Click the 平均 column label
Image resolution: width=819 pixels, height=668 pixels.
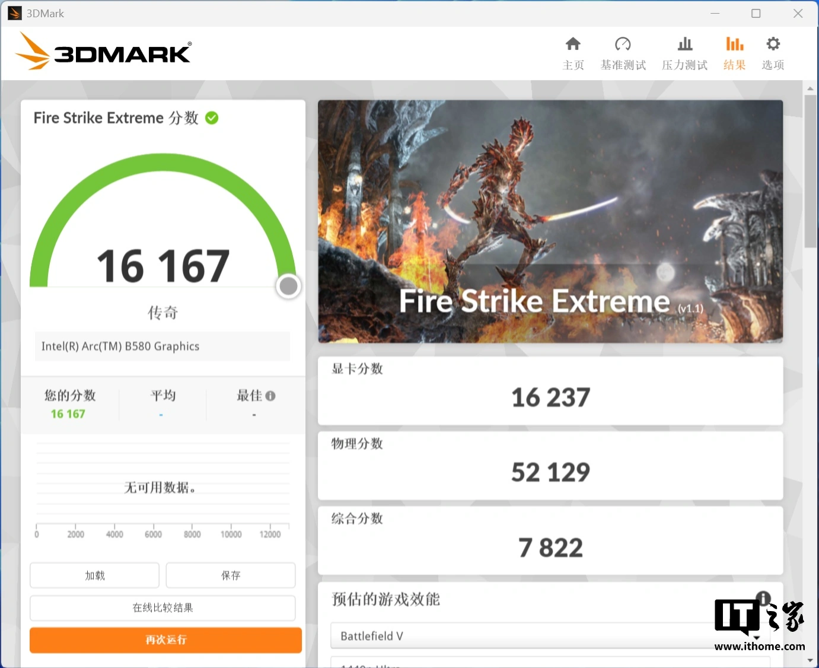[162, 396]
